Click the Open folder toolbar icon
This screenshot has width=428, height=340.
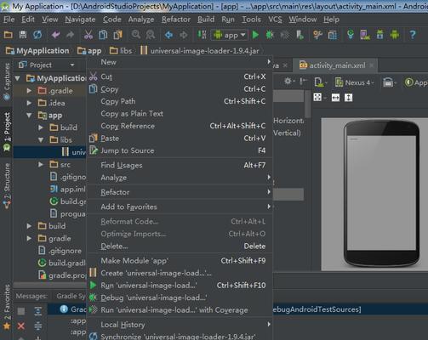pyautogui.click(x=8, y=35)
